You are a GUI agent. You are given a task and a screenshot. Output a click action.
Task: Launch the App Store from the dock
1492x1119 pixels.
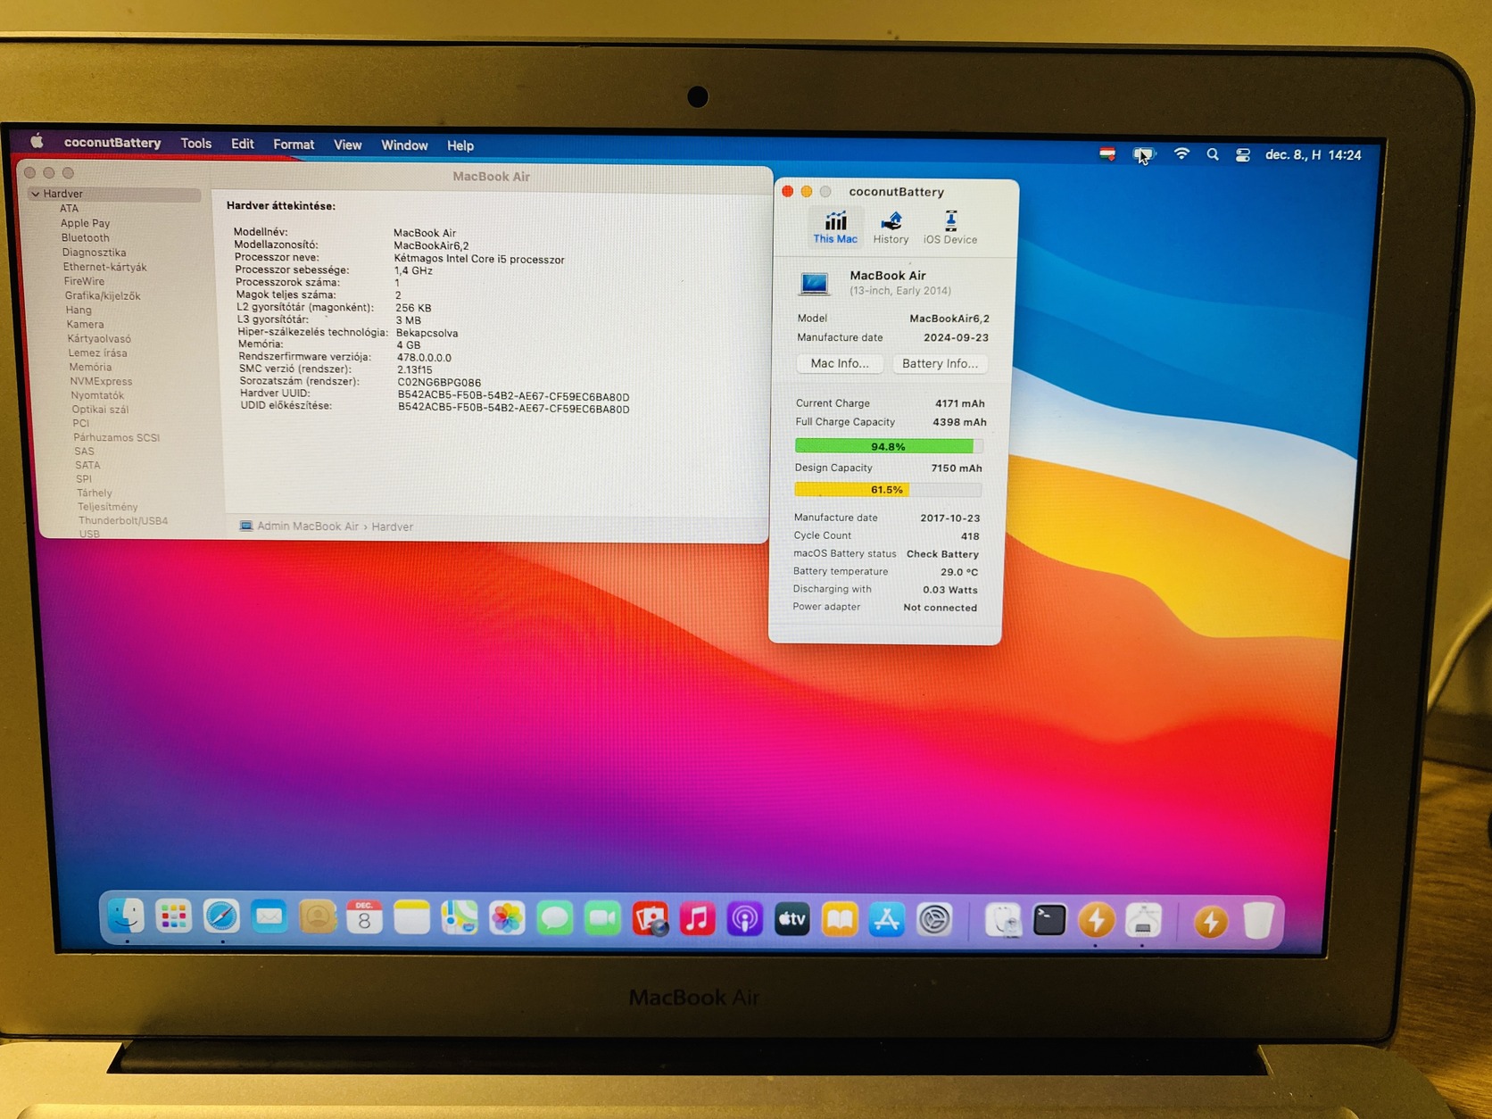point(886,920)
